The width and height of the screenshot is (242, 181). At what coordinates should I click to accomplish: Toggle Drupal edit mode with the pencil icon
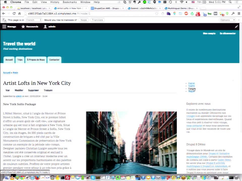click(x=236, y=27)
